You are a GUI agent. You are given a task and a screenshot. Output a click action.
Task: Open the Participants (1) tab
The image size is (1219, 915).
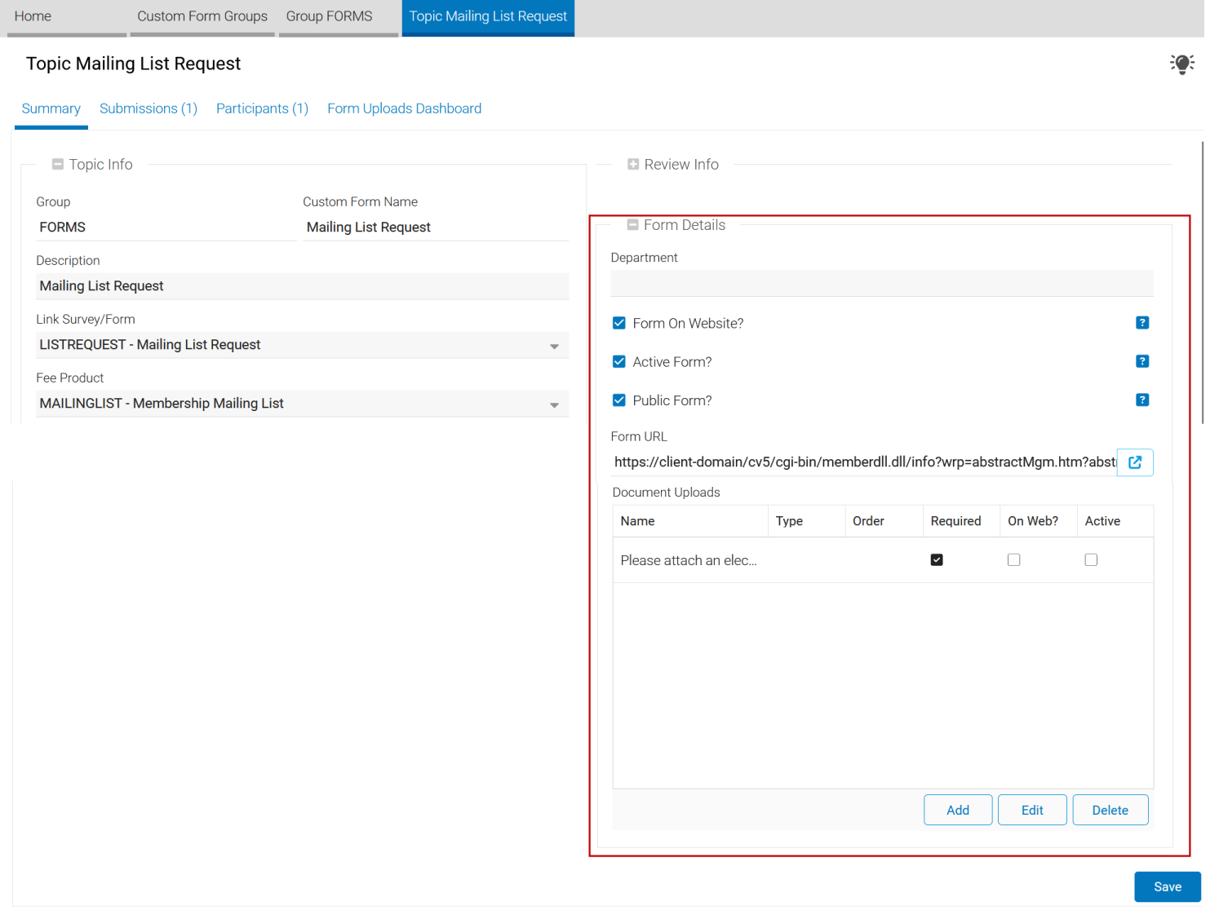pos(262,108)
